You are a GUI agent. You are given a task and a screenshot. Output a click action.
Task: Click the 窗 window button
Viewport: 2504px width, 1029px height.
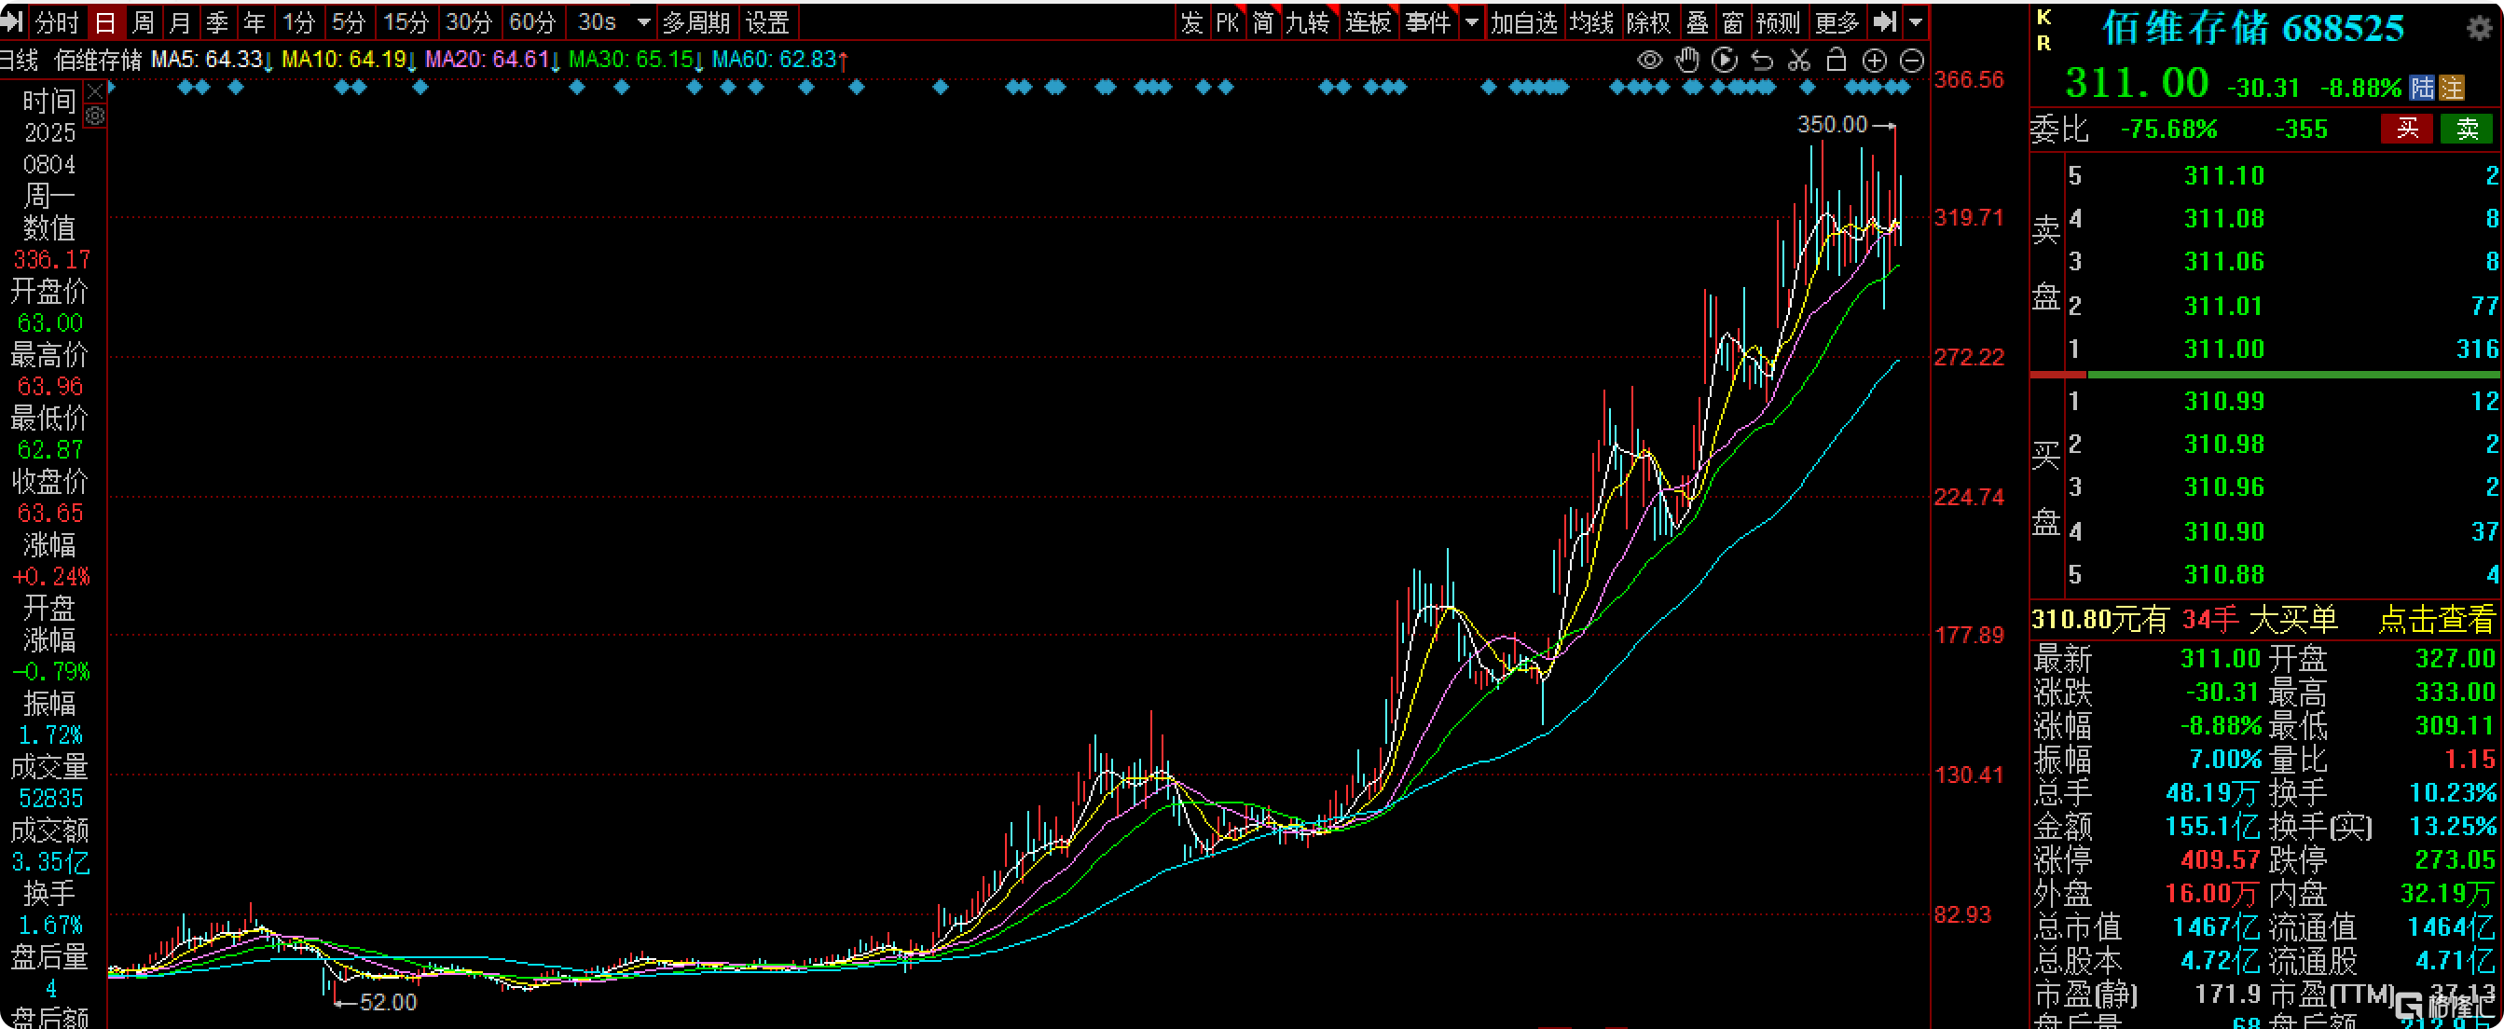(1733, 21)
